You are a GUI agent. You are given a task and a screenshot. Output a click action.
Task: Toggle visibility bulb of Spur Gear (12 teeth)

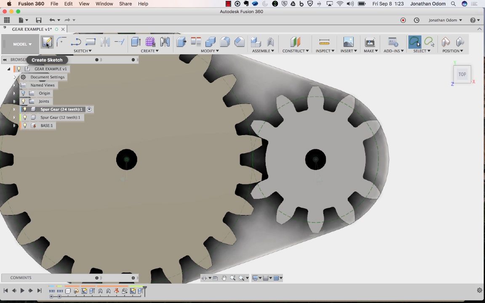click(24, 117)
